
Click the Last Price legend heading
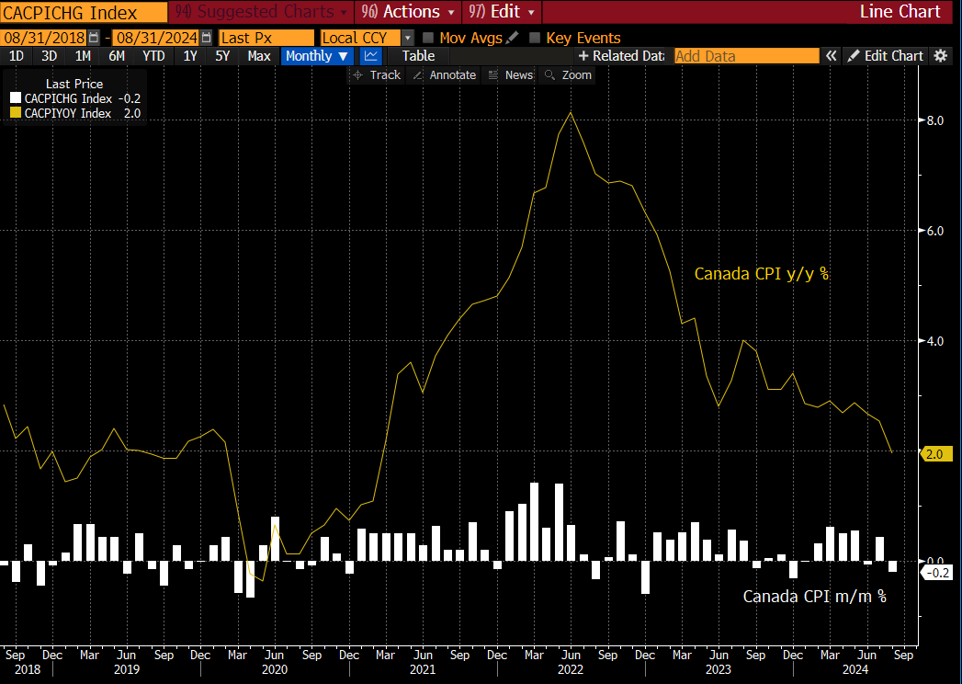74,84
